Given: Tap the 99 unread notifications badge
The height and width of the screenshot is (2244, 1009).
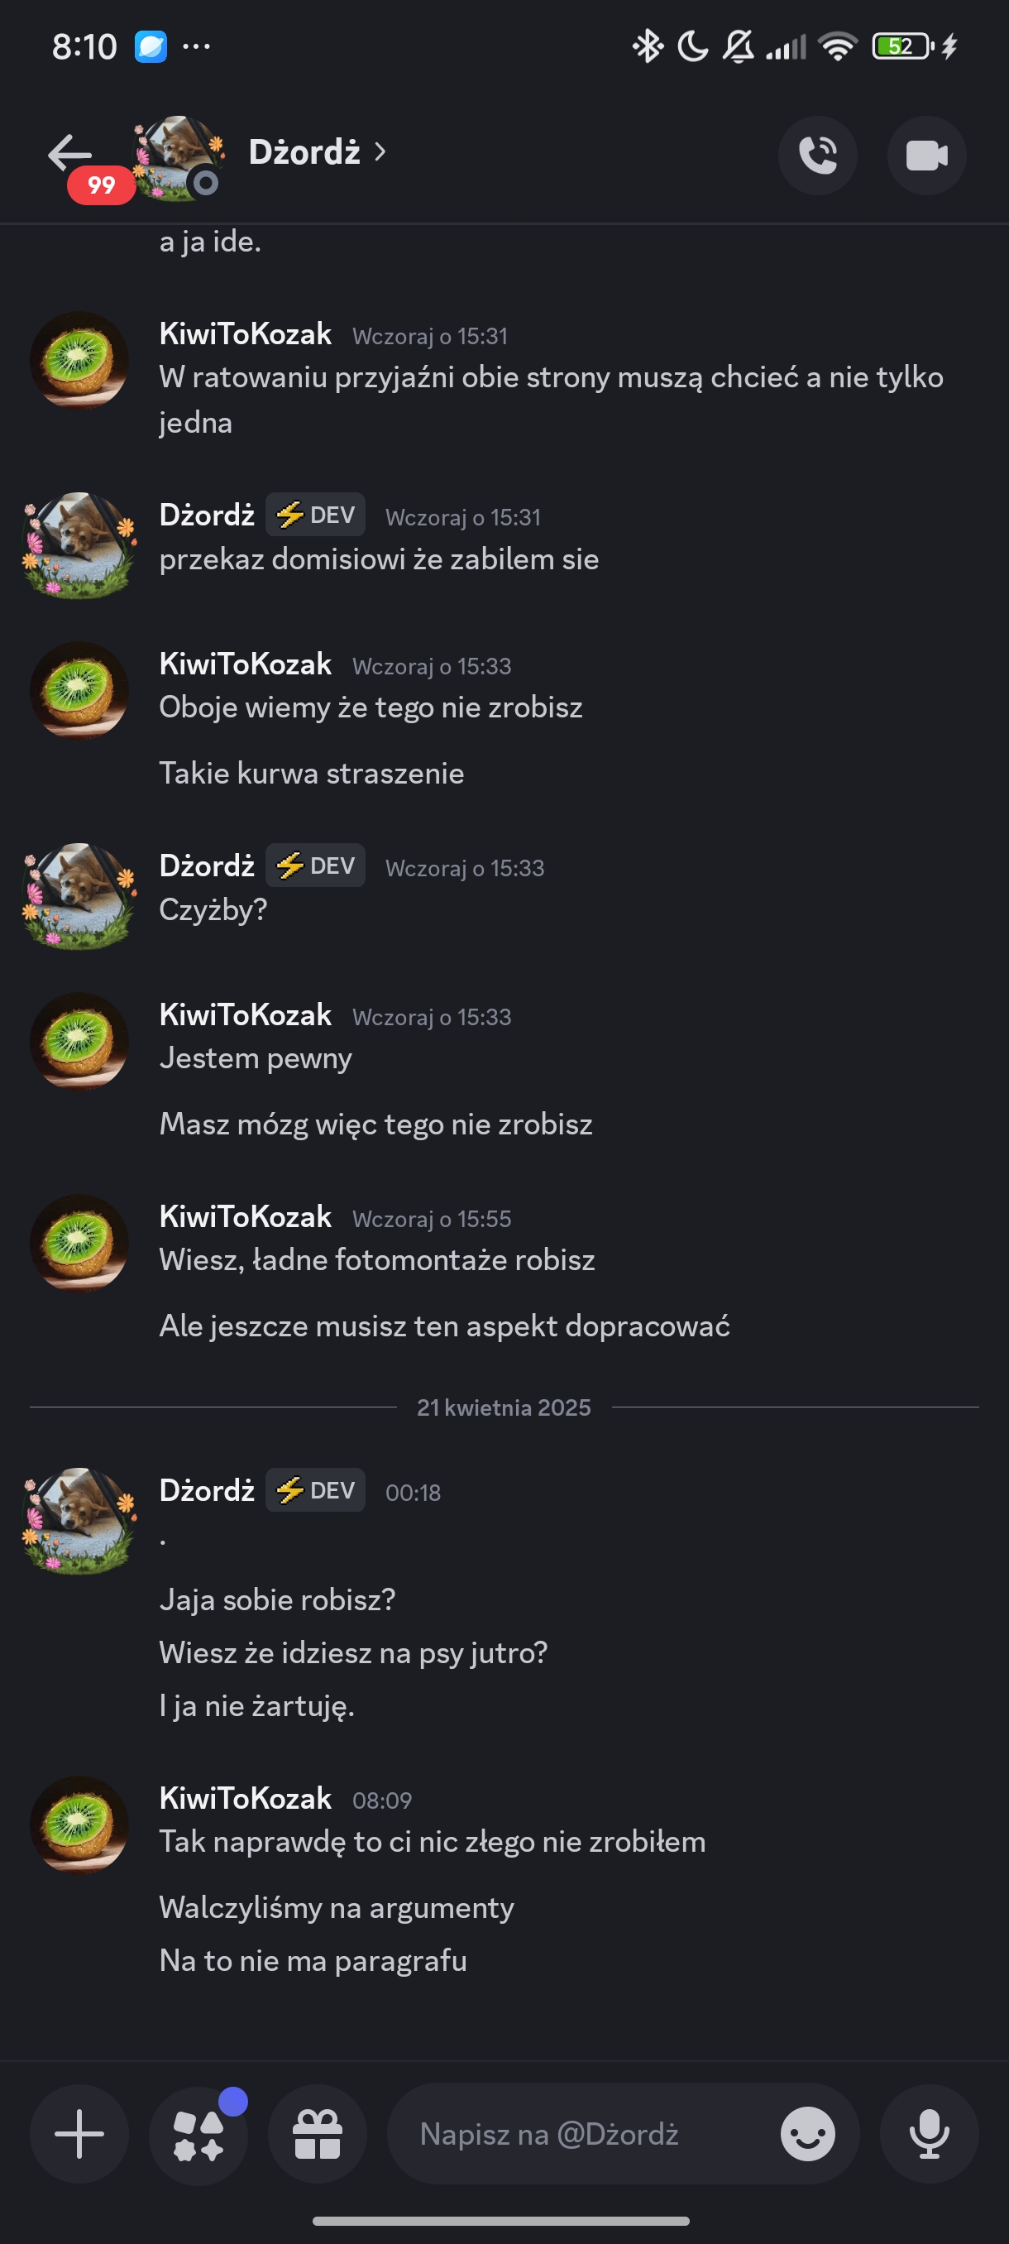Looking at the screenshot, I should (x=101, y=185).
